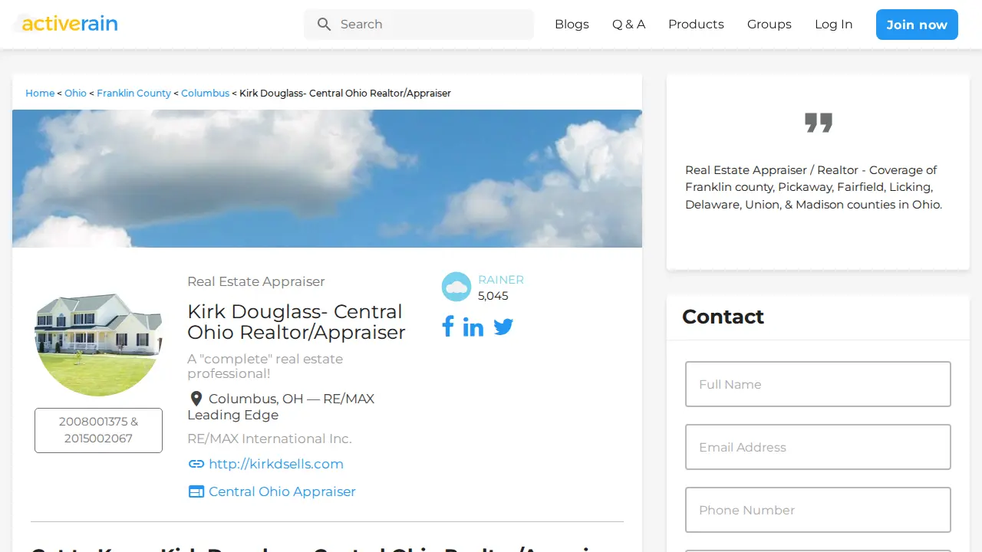This screenshot has height=552, width=982.
Task: Click the name heading Kirk Douglass- Central Ohio Realtor/Appraiser
Action: [x=296, y=322]
